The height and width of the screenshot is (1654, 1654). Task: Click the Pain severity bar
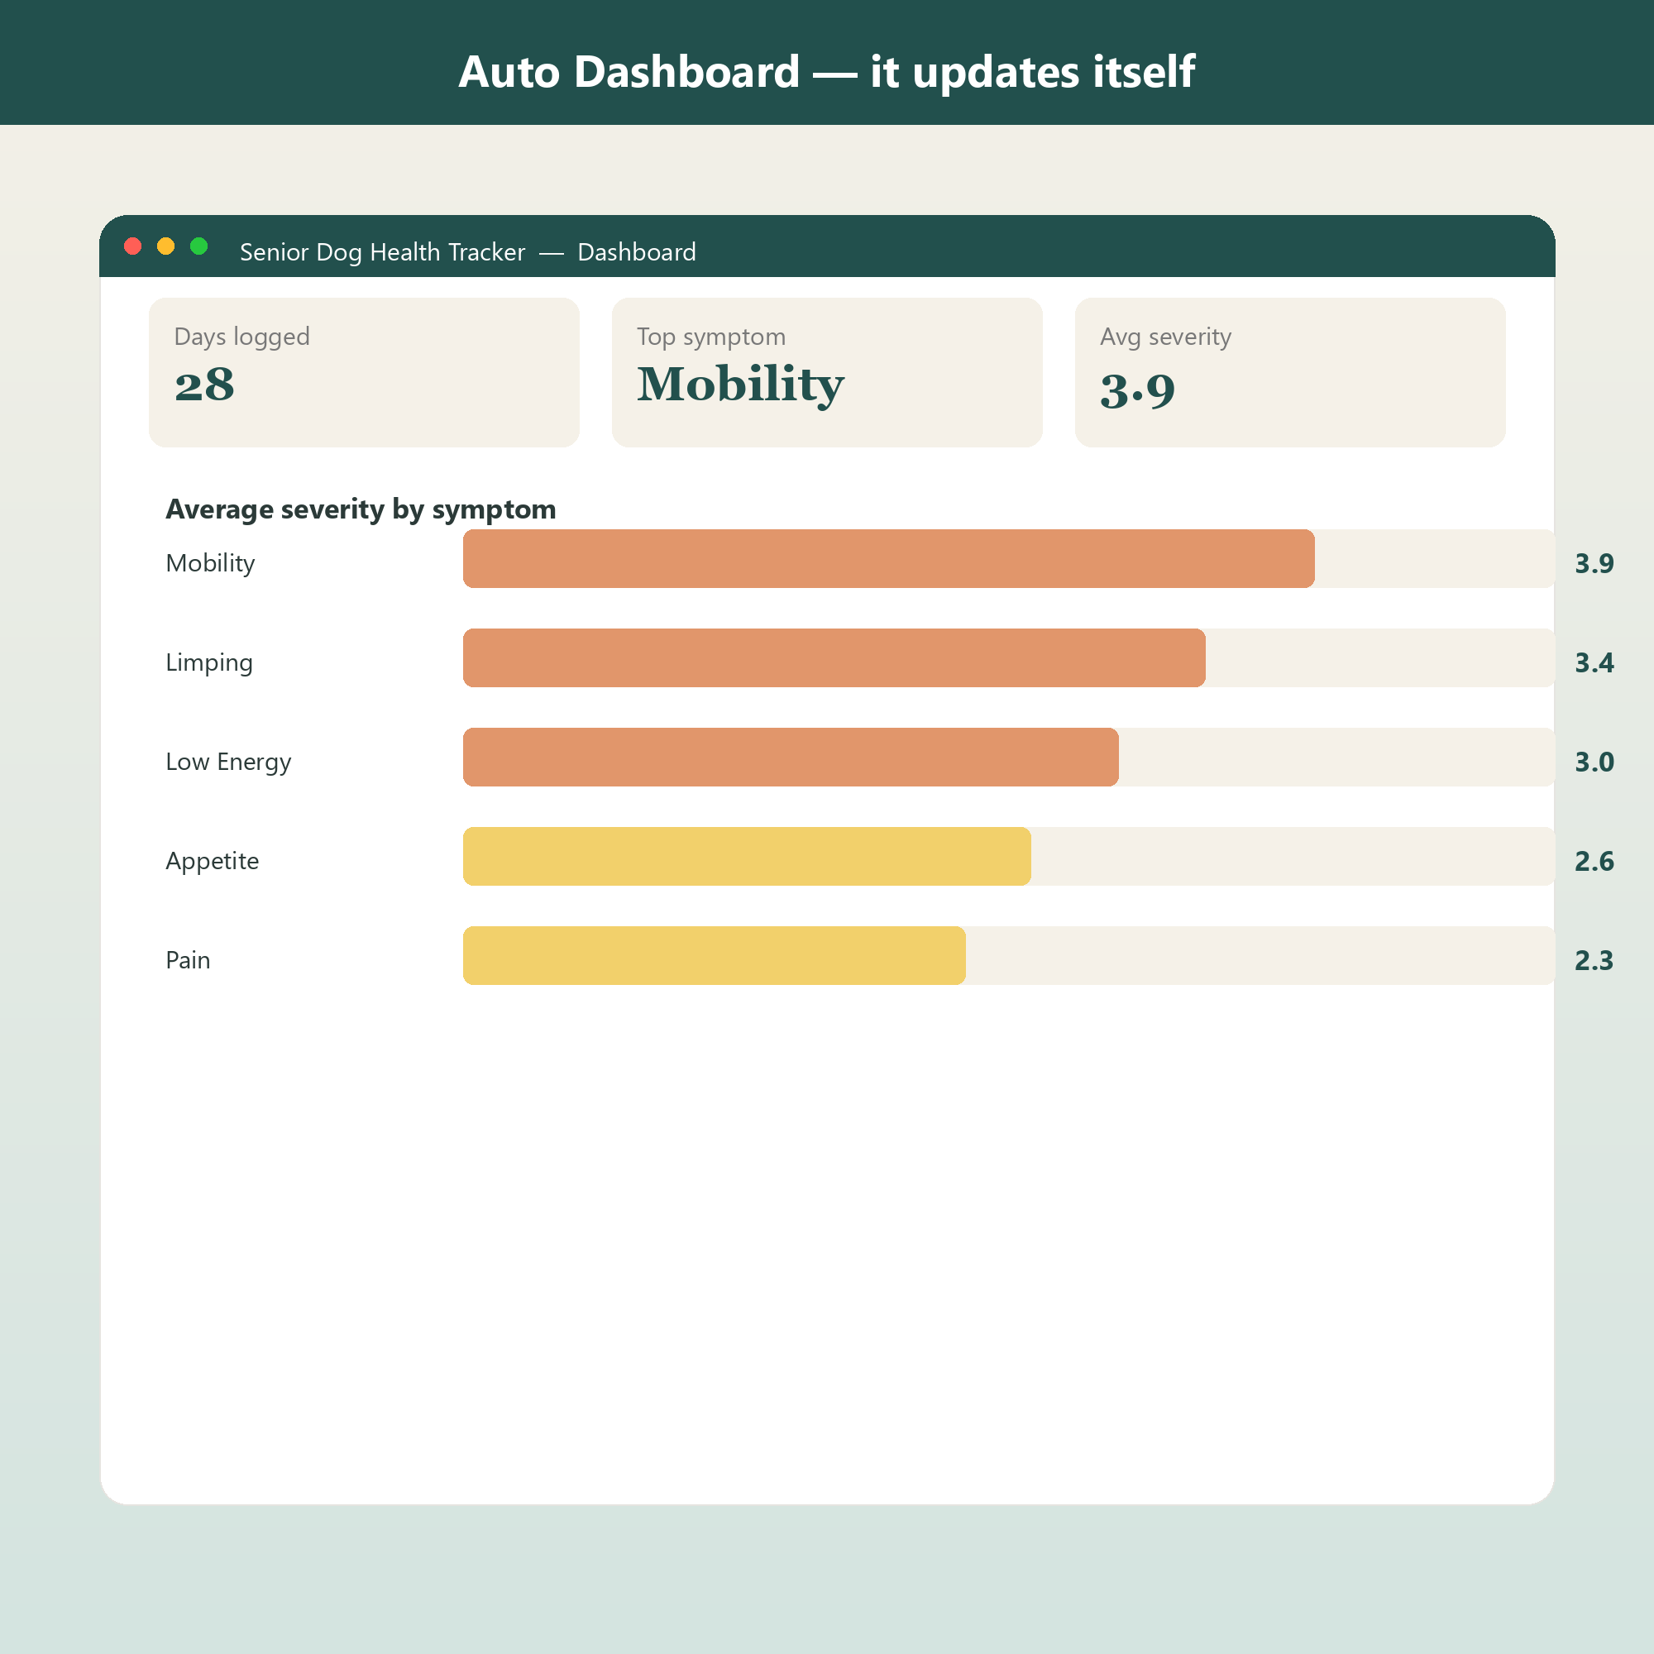tap(714, 956)
